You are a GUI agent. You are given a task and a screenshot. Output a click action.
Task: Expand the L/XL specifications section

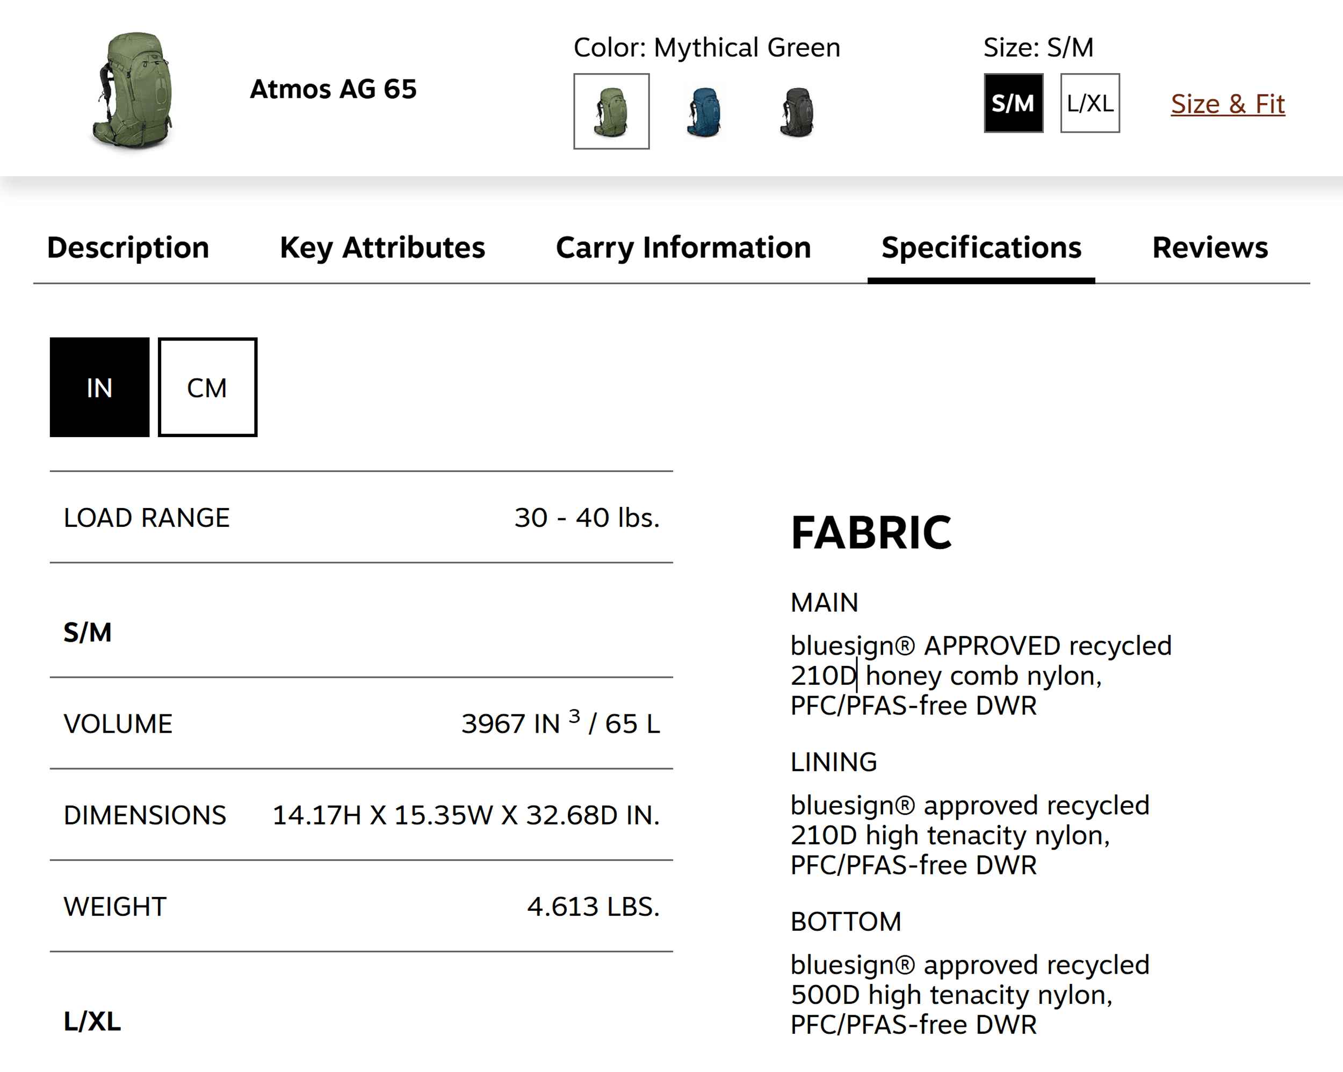pos(92,1021)
